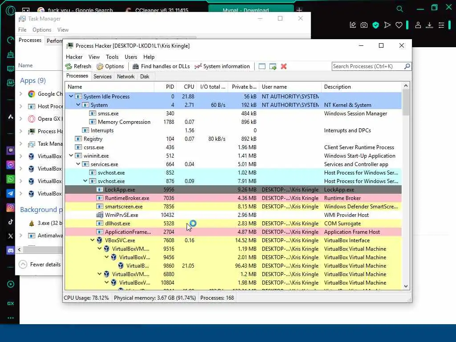Select the csrss.exe process row
Image resolution: width=456 pixels, height=342 pixels.
233,147
